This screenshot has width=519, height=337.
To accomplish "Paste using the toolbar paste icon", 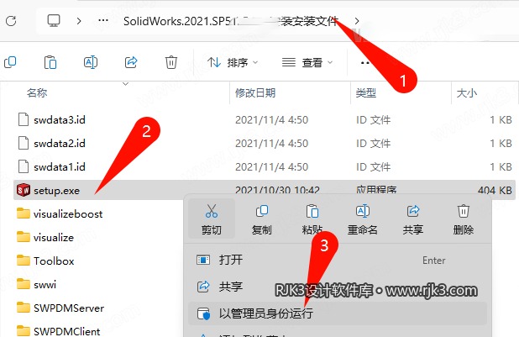I will click(x=50, y=62).
